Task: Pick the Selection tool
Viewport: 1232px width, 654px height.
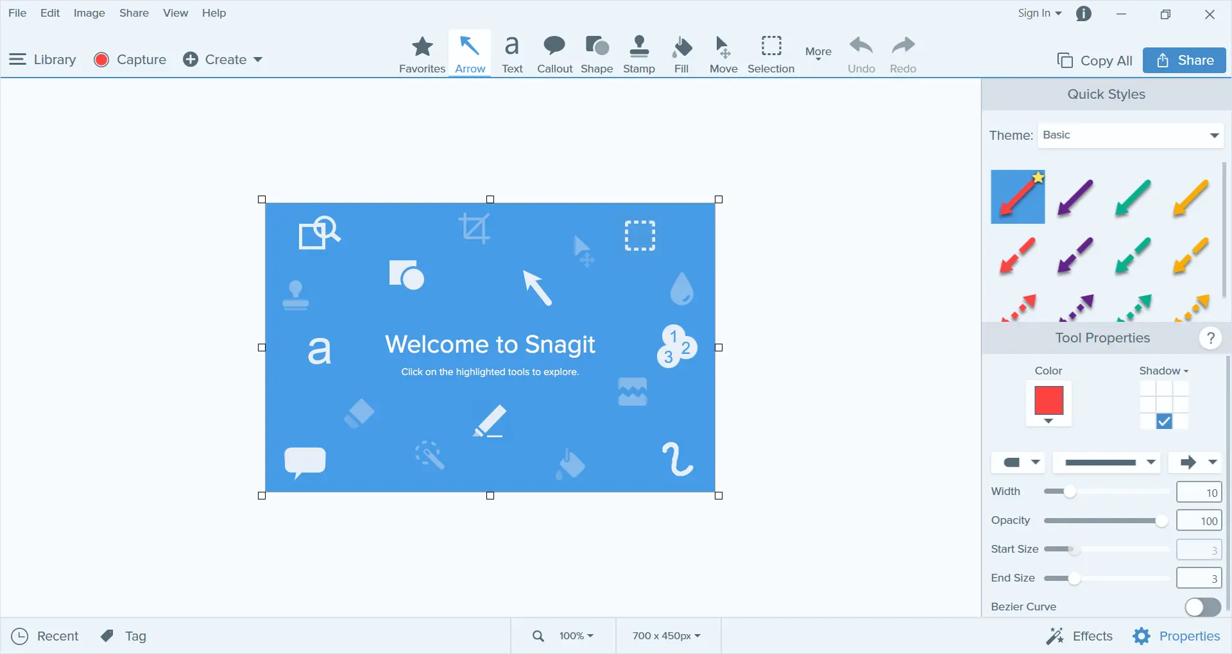Action: pyautogui.click(x=771, y=54)
